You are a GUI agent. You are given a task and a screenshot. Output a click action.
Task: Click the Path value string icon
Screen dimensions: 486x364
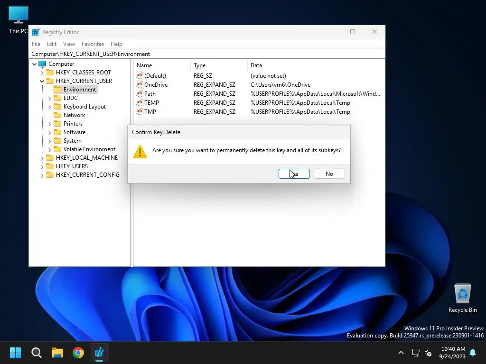pyautogui.click(x=140, y=93)
